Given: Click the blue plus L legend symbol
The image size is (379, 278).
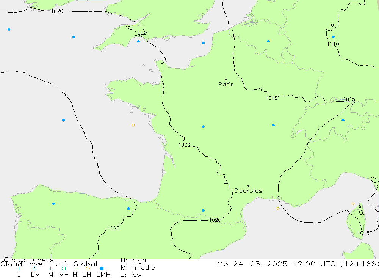Looking at the screenshot, I should tap(19, 269).
